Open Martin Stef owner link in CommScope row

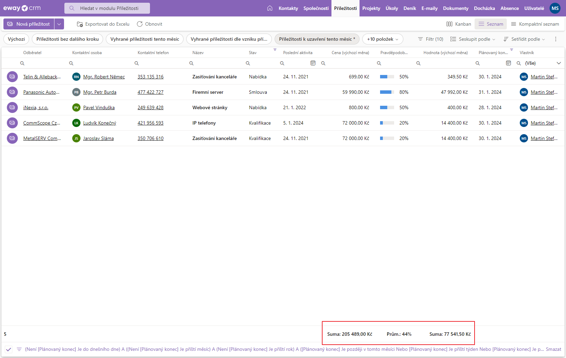[544, 123]
